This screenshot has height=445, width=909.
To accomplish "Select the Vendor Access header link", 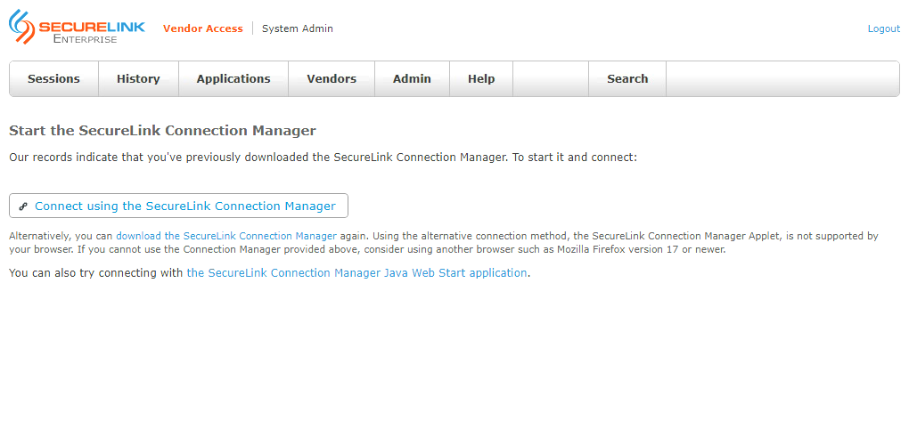I will [202, 28].
